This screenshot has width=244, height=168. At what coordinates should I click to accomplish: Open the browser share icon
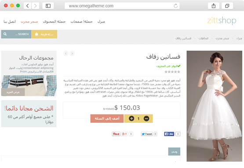point(214,6)
